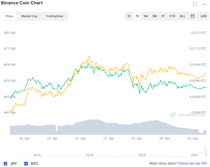Click the '0.0112 BTC' axis label
The image size is (210, 167).
(198, 48)
